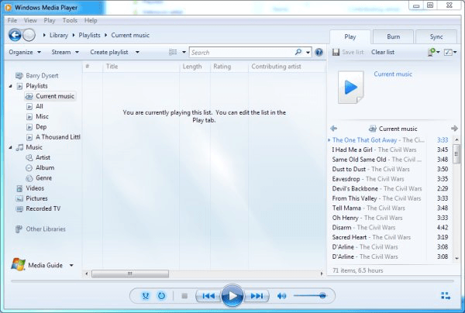This screenshot has width=465, height=313.
Task: Open the Help menu
Action: click(x=91, y=20)
